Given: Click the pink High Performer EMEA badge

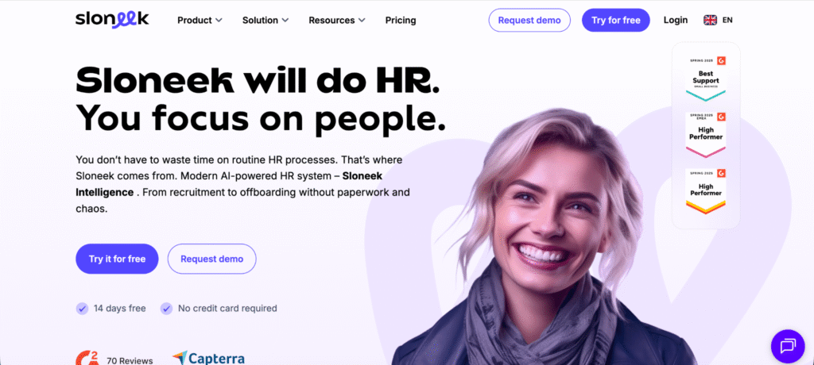Looking at the screenshot, I should click(706, 135).
